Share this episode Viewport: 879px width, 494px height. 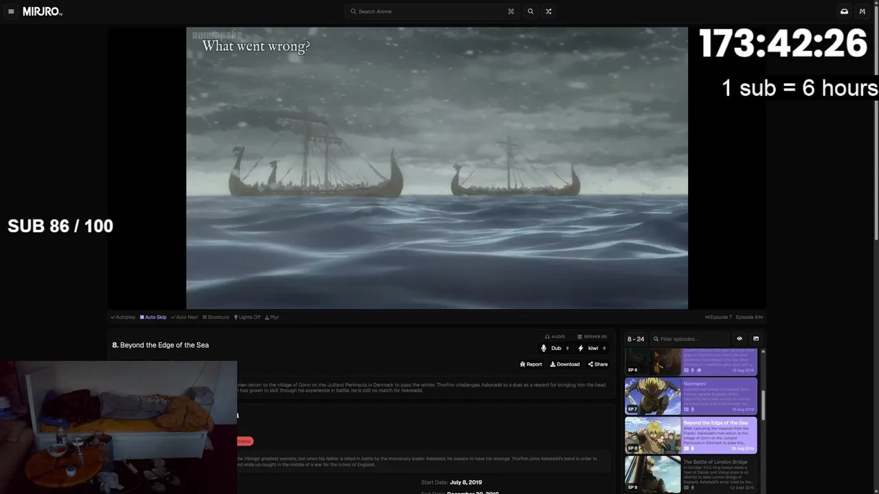click(x=597, y=364)
